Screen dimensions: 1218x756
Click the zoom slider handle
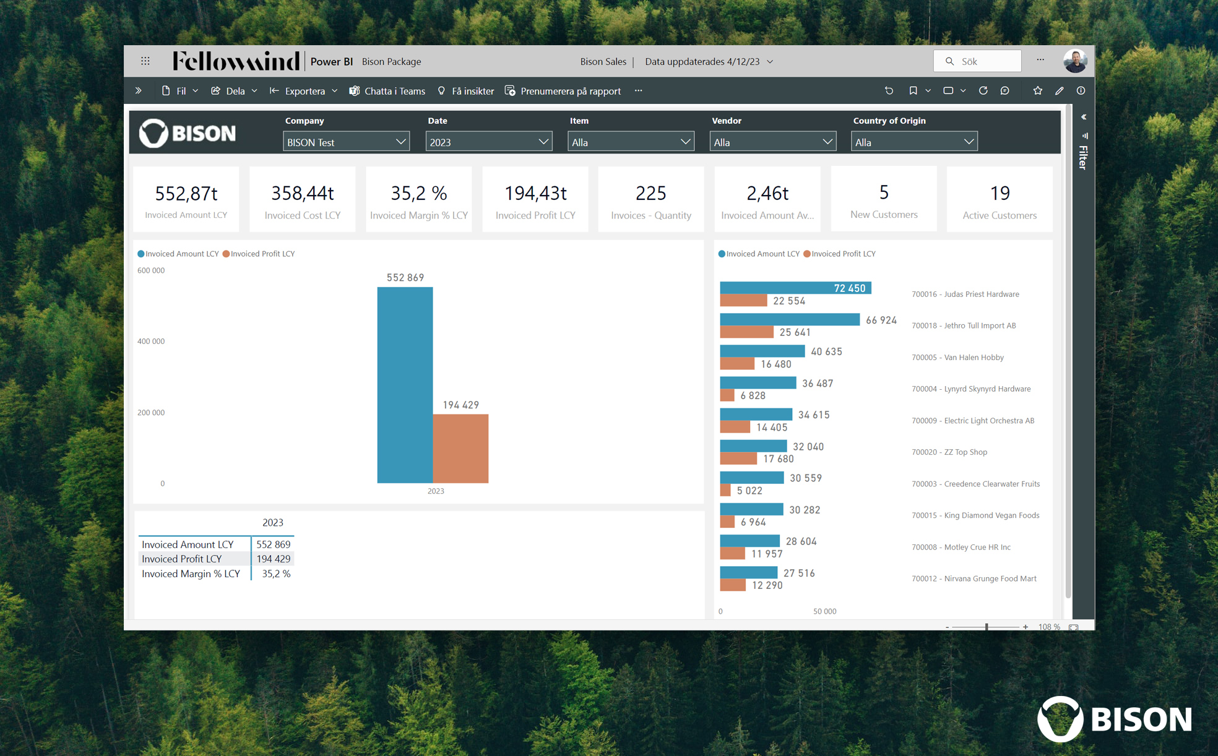coord(987,627)
